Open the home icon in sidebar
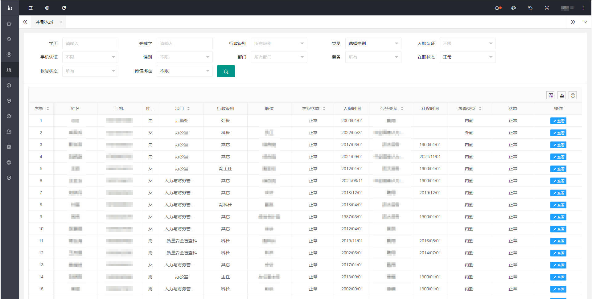This screenshot has height=299, width=592. pos(9,24)
